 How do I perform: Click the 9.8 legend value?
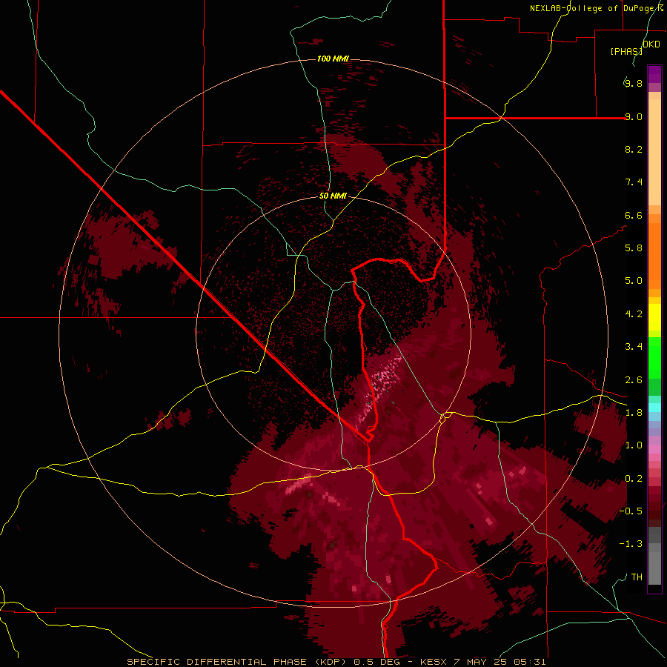[x=634, y=83]
